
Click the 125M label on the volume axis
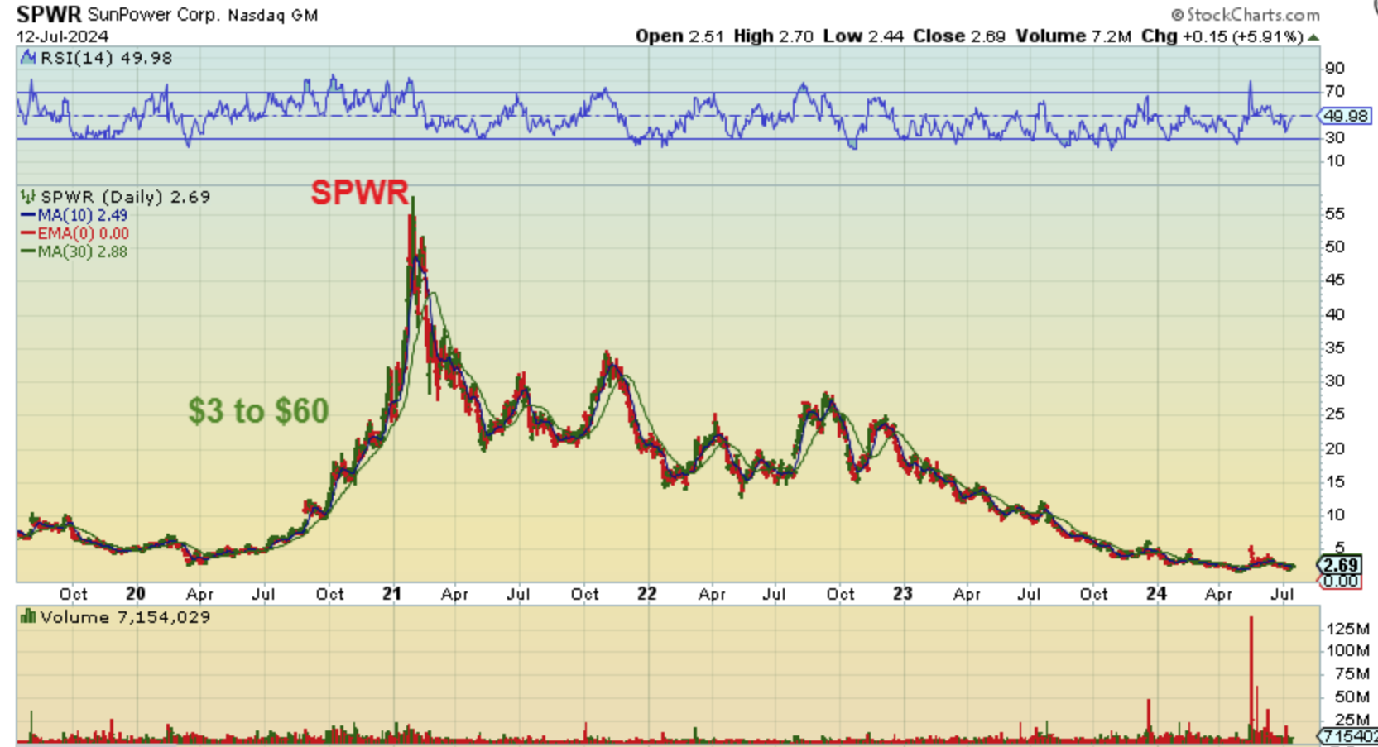[1347, 630]
